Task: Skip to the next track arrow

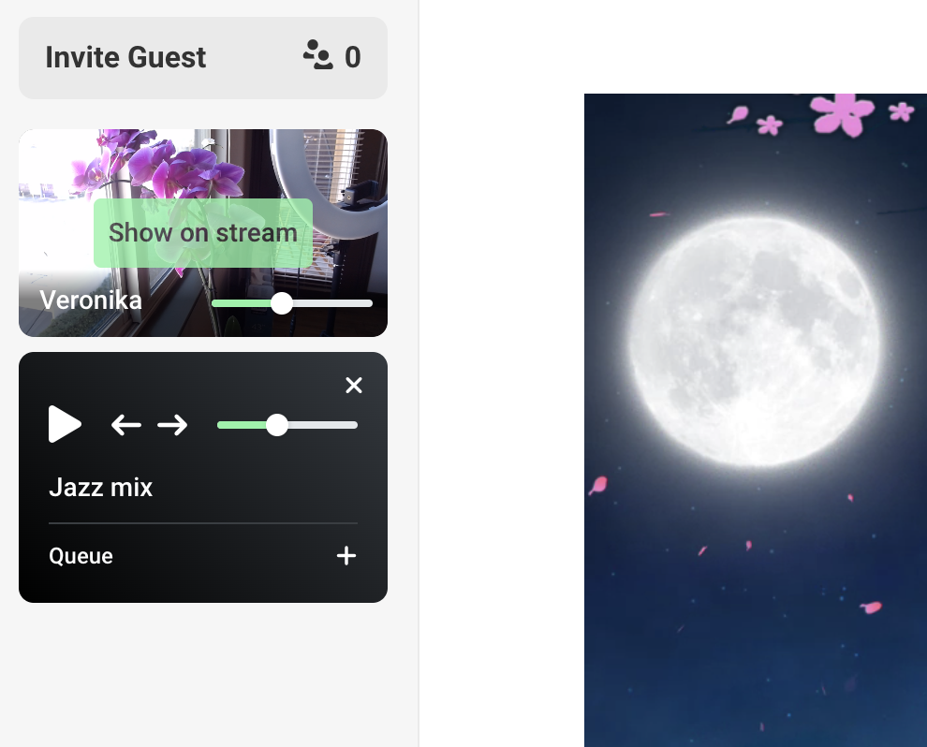Action: pyautogui.click(x=172, y=424)
